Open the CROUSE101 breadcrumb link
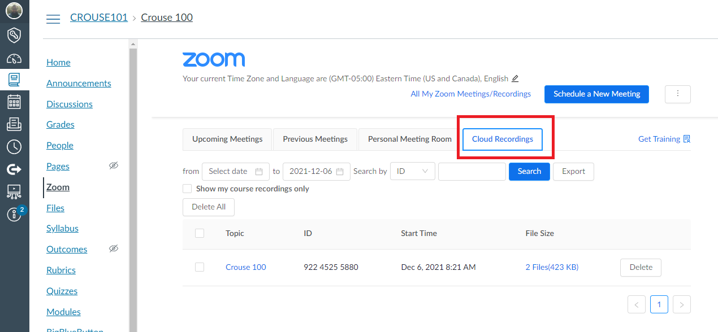718x332 pixels. coord(99,18)
